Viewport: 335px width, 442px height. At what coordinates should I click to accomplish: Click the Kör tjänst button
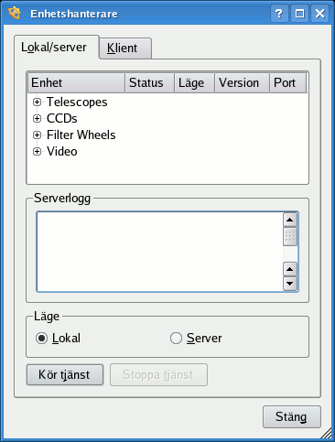pos(65,375)
